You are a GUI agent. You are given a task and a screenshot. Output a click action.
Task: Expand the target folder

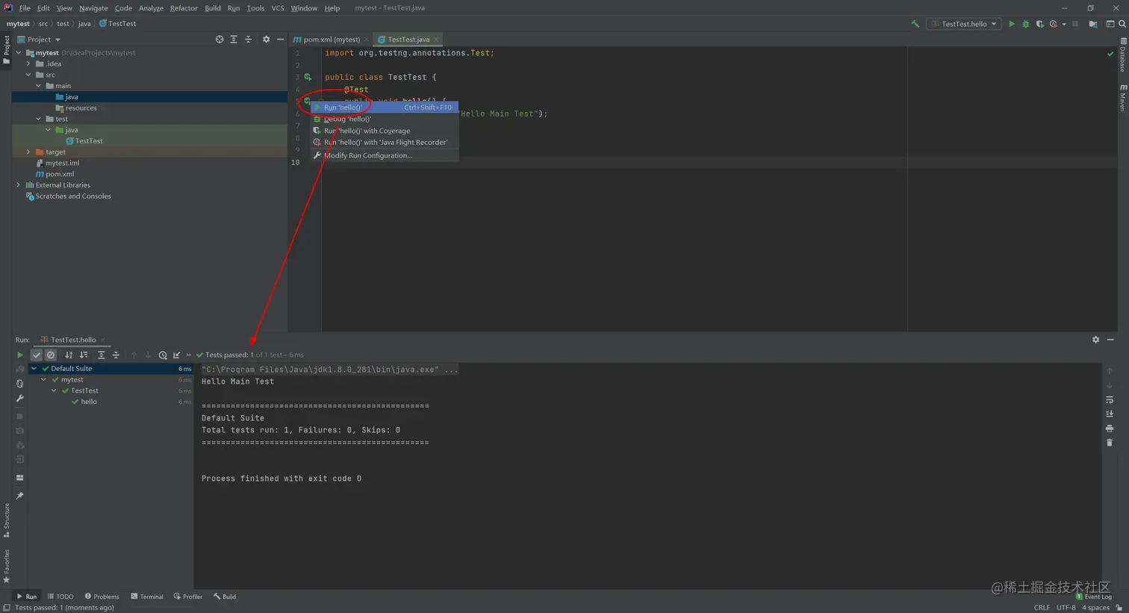(29, 152)
